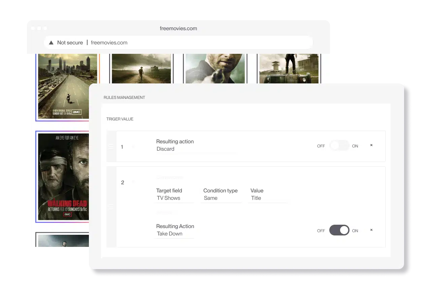431x296 pixels.
Task: Open the poster of man walking toward farmhouse
Action: (141, 69)
